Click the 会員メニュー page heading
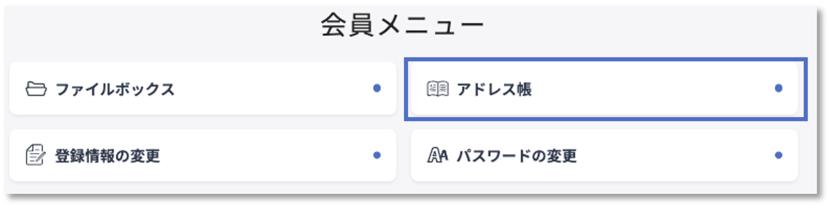The width and height of the screenshot is (831, 207). point(402,25)
